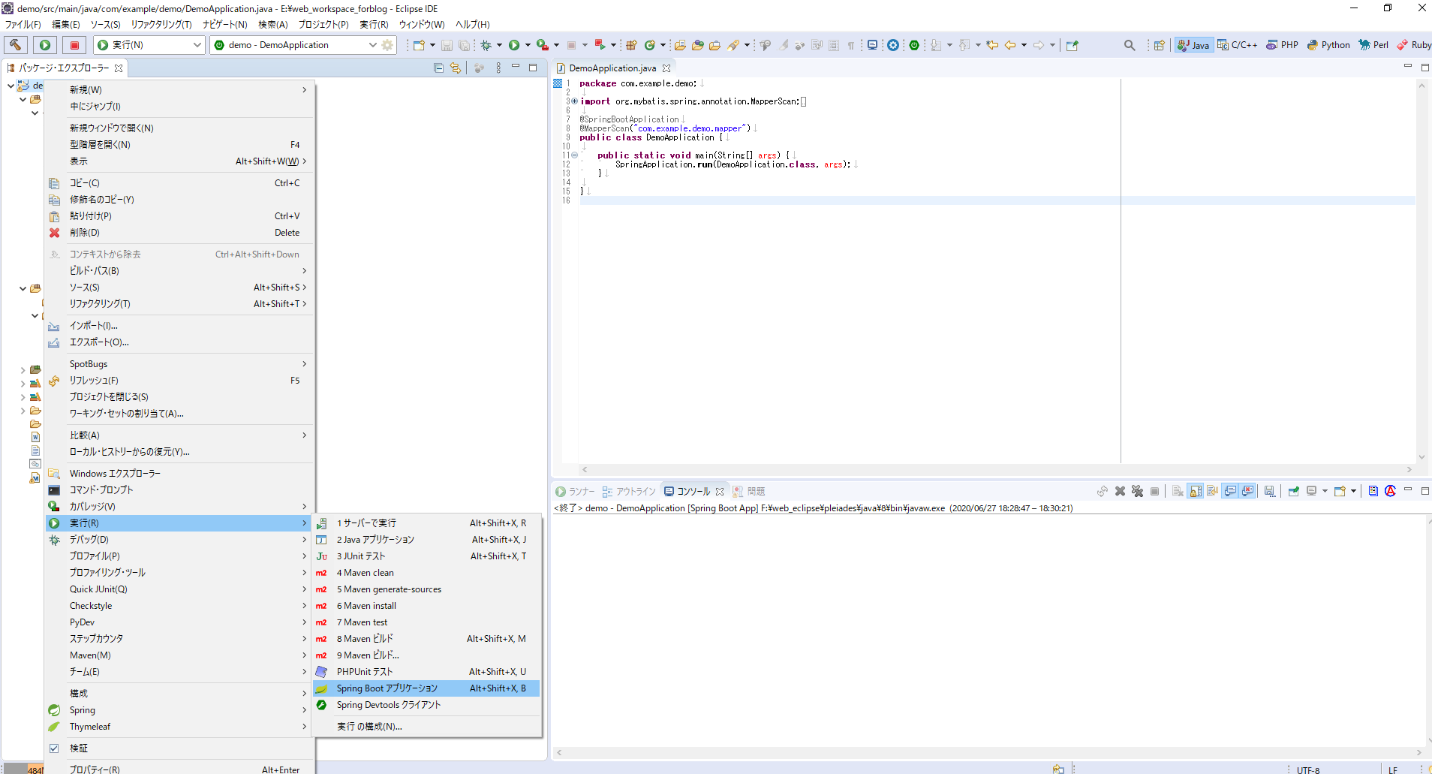Click the console Open Console icon
1432x774 pixels.
pyautogui.click(x=1340, y=491)
